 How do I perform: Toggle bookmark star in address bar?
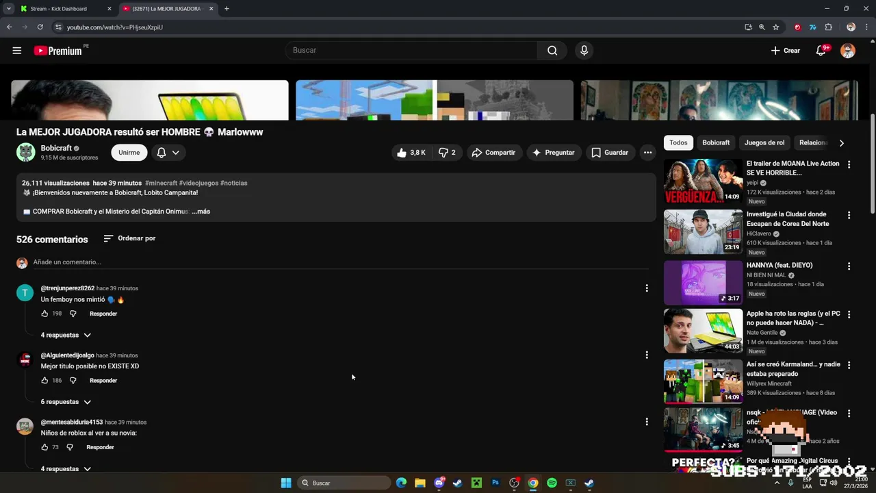coord(776,27)
